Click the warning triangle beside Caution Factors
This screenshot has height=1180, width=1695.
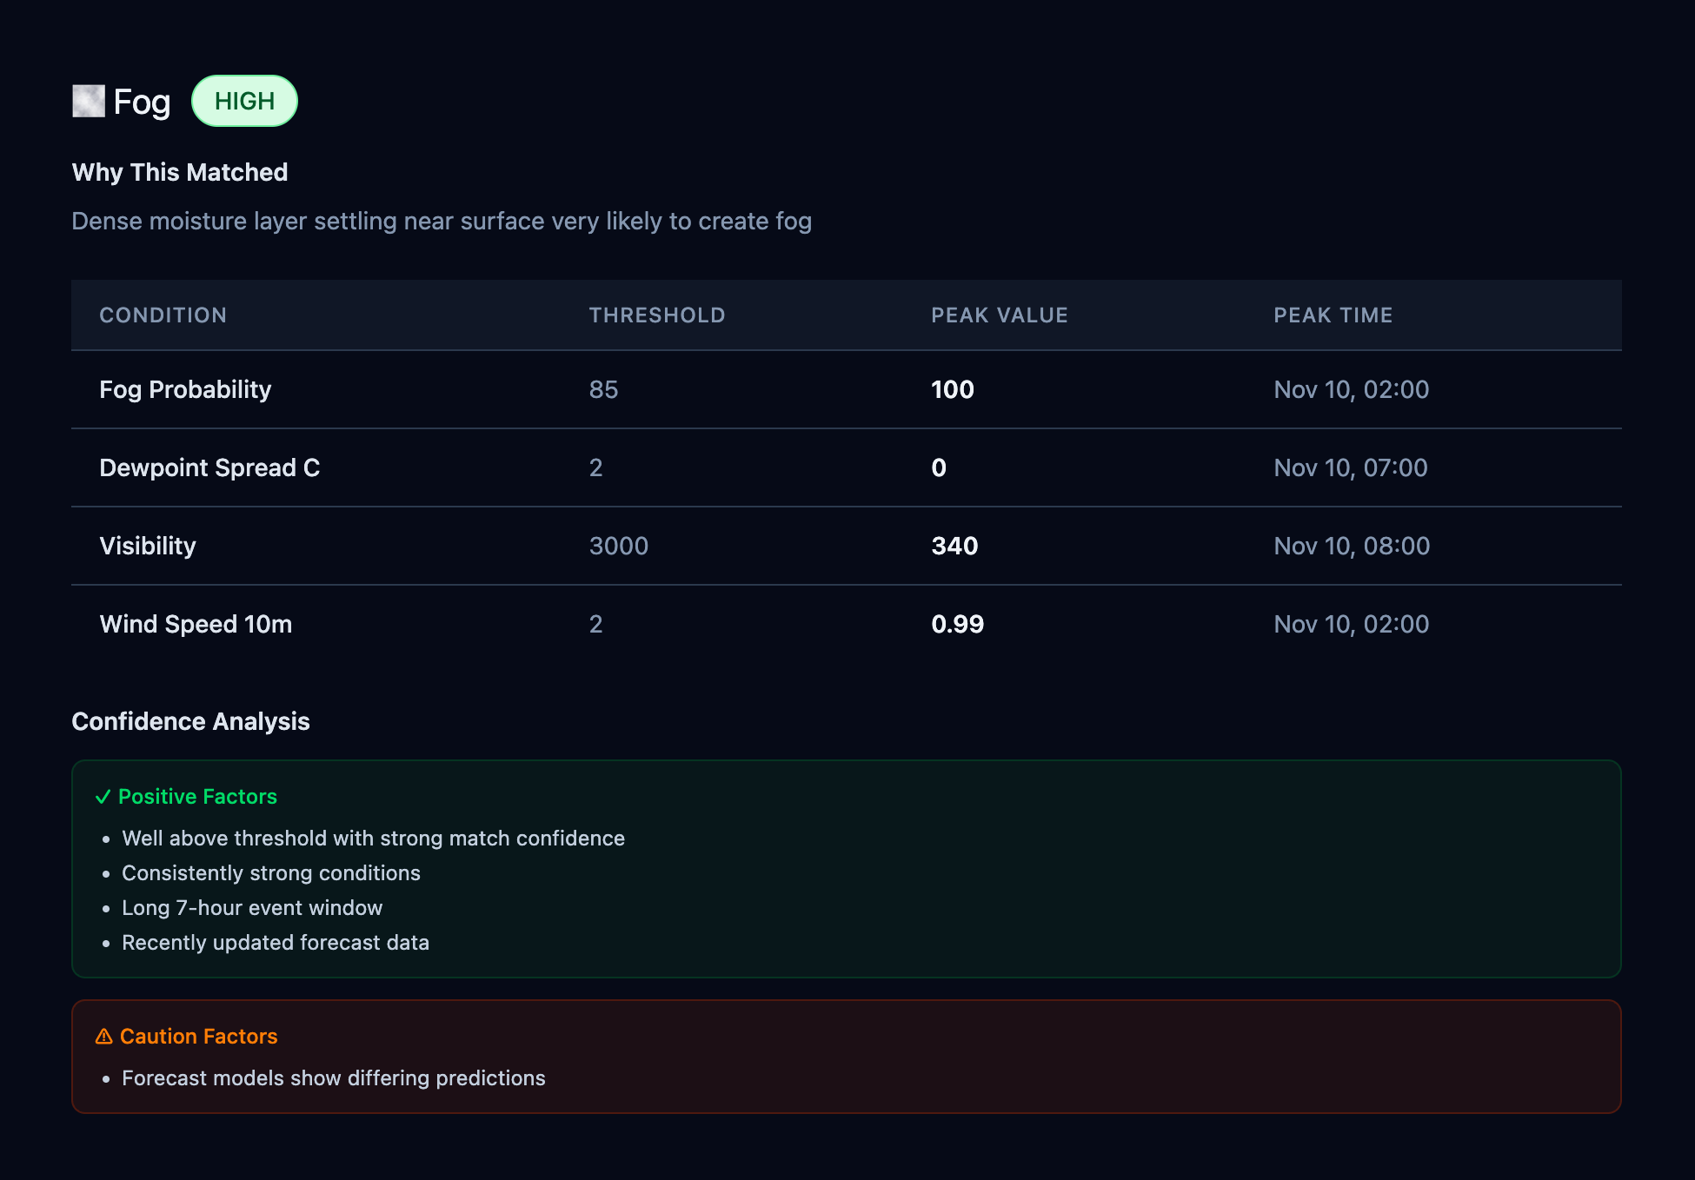(103, 1036)
